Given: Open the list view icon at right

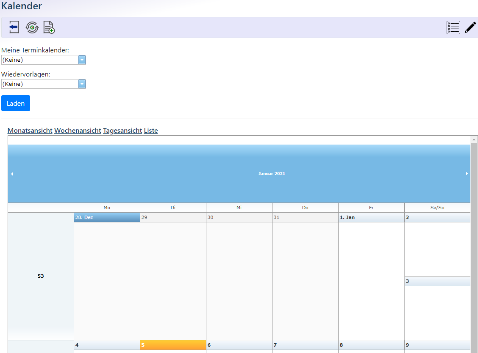Looking at the screenshot, I should (x=453, y=27).
